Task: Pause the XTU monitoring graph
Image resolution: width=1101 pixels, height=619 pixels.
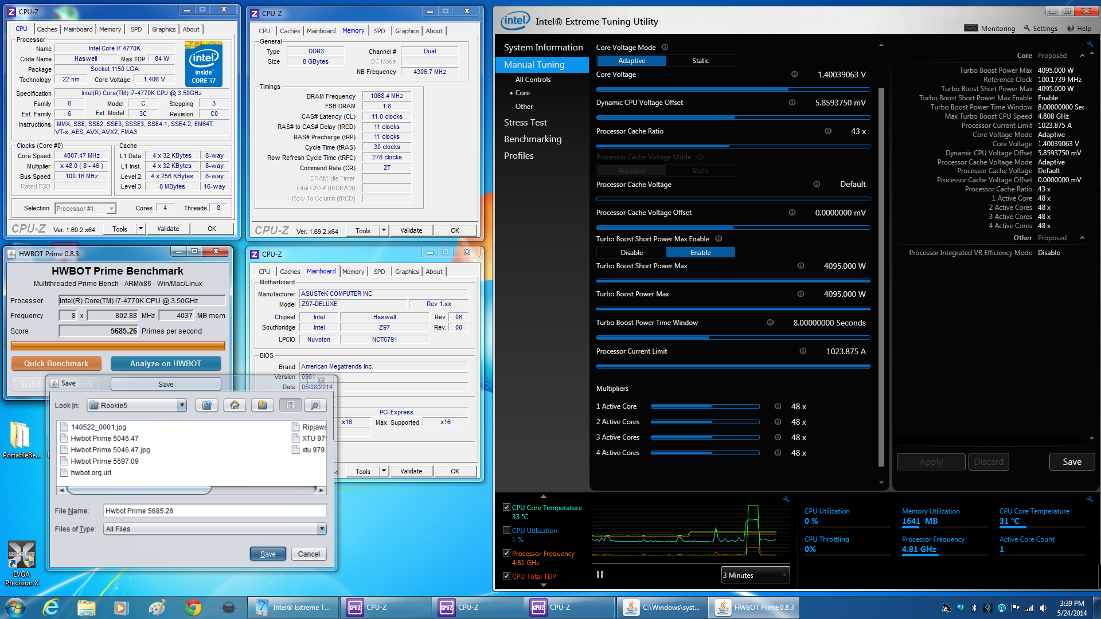Action: pos(600,575)
